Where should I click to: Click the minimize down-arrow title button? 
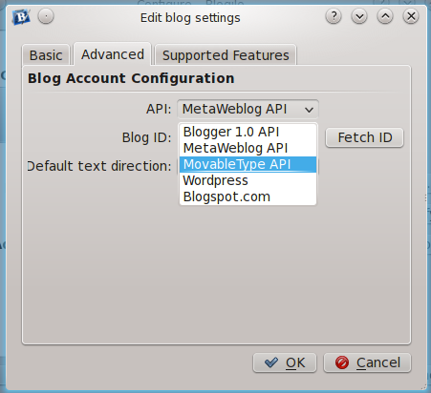359,16
